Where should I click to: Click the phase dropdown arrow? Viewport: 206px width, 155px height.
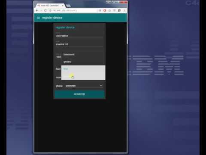tap(101, 86)
